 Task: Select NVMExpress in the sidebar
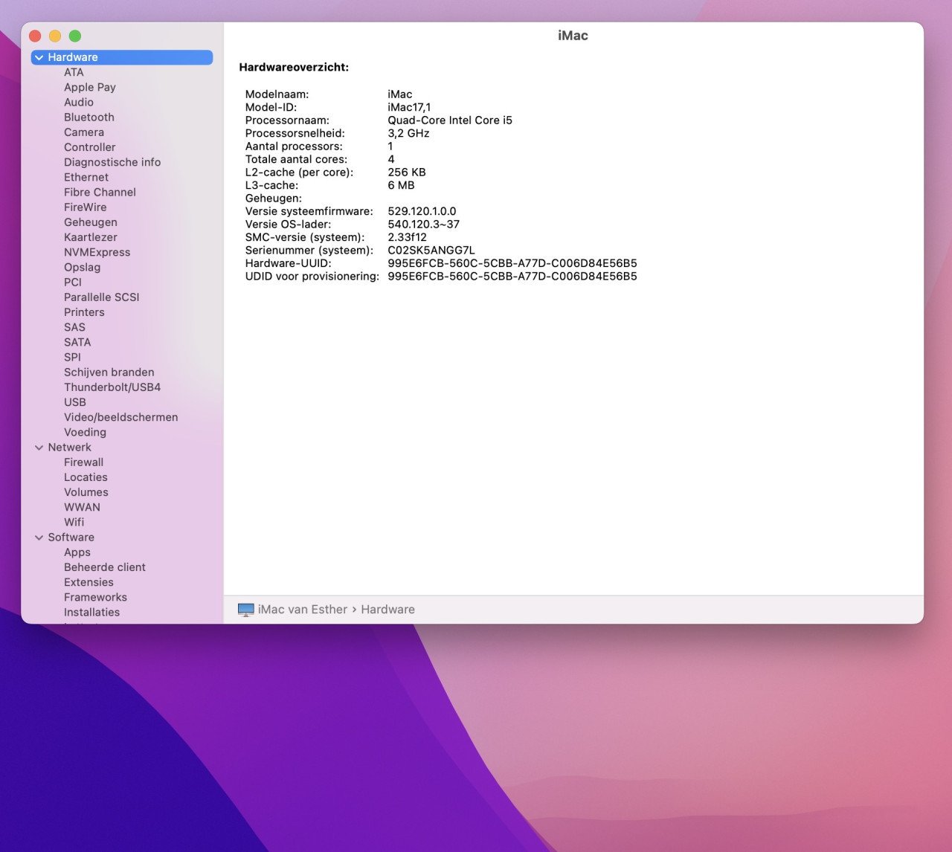point(97,252)
